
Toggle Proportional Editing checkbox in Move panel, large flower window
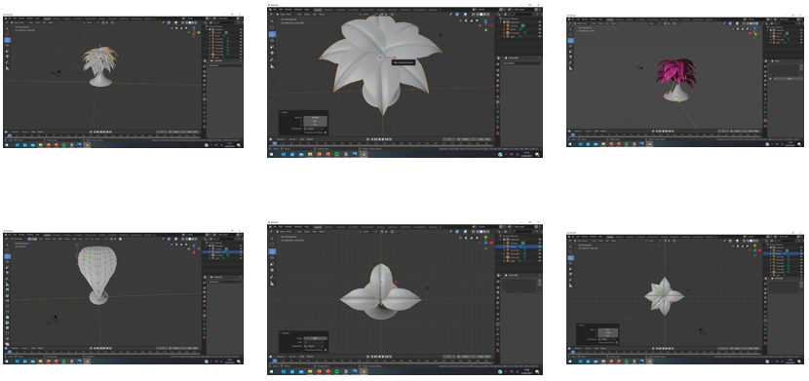pyautogui.click(x=325, y=133)
